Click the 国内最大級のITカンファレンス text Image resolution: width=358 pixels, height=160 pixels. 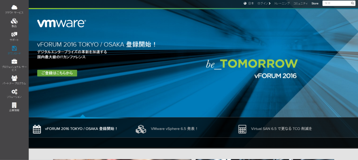62,57
